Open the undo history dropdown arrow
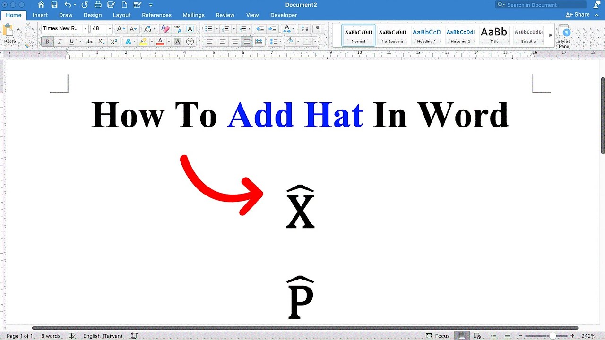 click(76, 5)
